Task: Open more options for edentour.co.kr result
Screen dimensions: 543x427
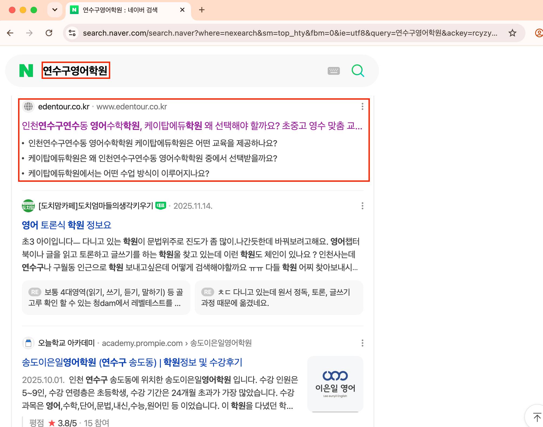Action: [x=362, y=106]
